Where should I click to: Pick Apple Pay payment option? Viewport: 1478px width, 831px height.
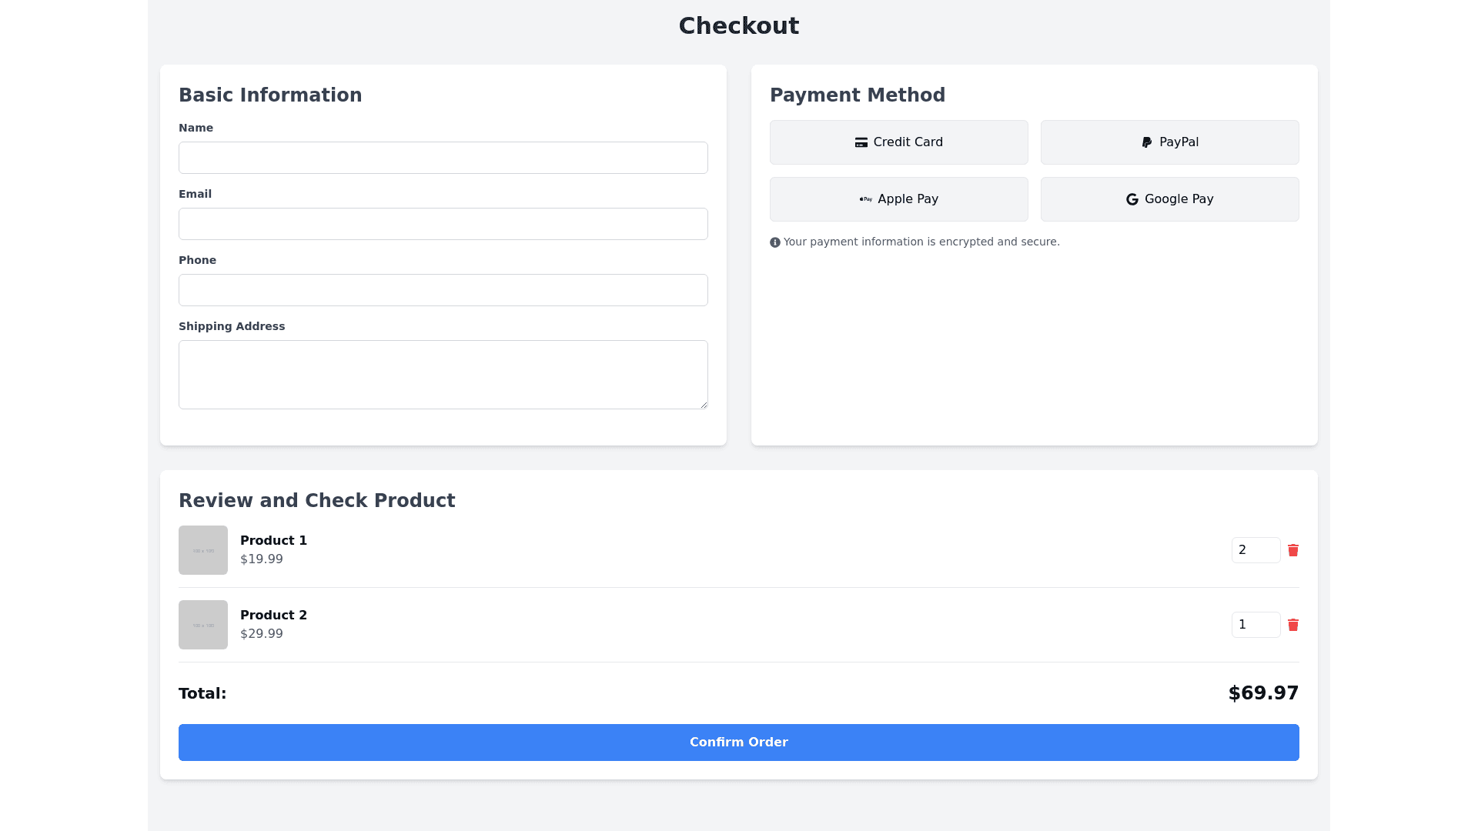coord(898,199)
